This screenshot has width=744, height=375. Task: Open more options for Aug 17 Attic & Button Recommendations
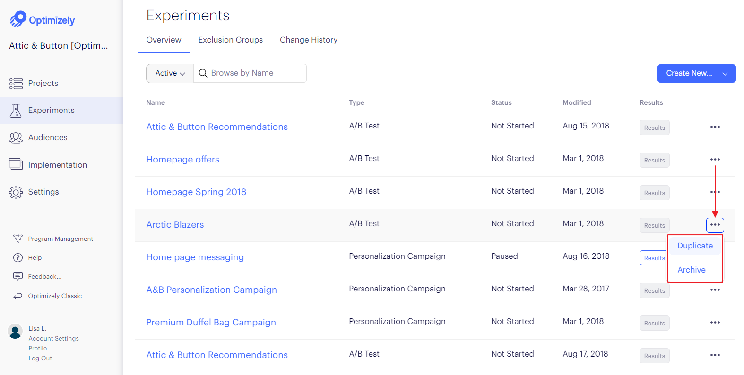click(x=715, y=355)
